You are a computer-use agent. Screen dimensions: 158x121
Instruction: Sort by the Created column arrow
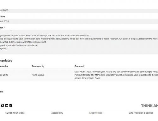click(7, 66)
